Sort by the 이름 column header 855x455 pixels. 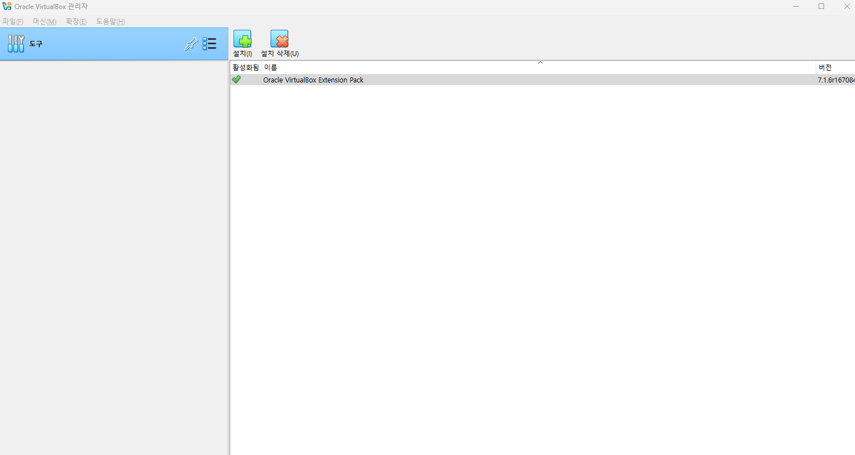click(x=538, y=67)
